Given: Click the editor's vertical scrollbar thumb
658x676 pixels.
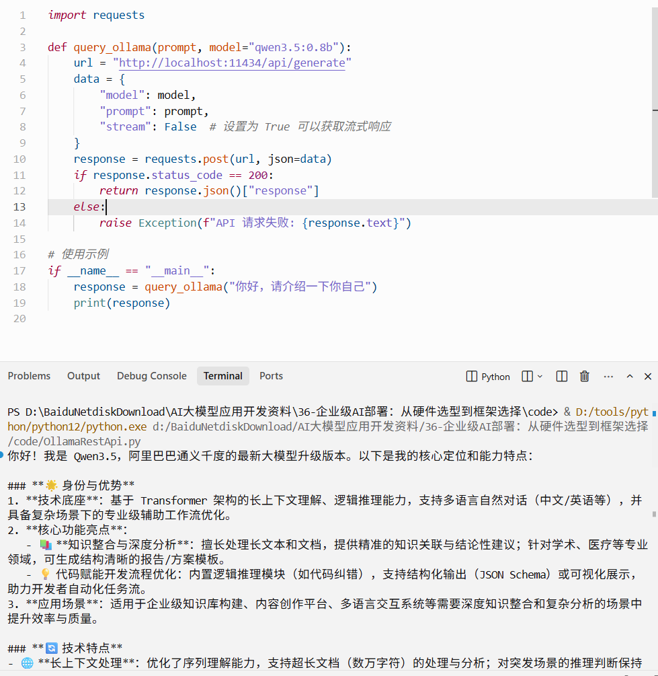Looking at the screenshot, I should pos(655,104).
